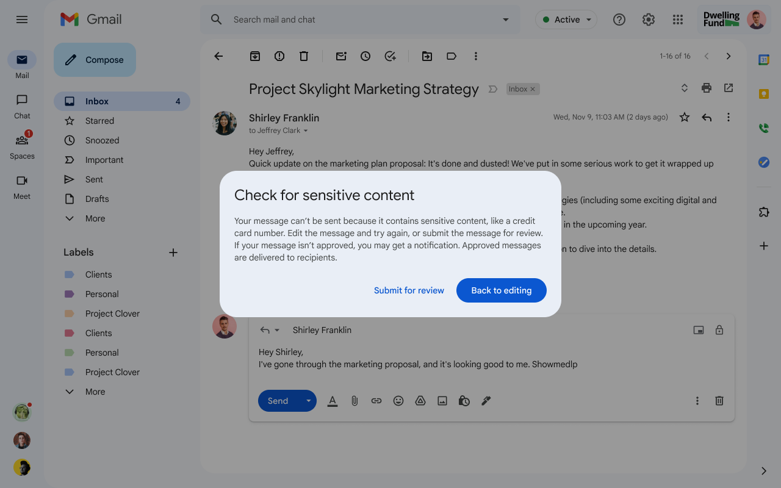Click the Labels tag icon in toolbar
Screen dimensions: 781x488
[x=452, y=56]
